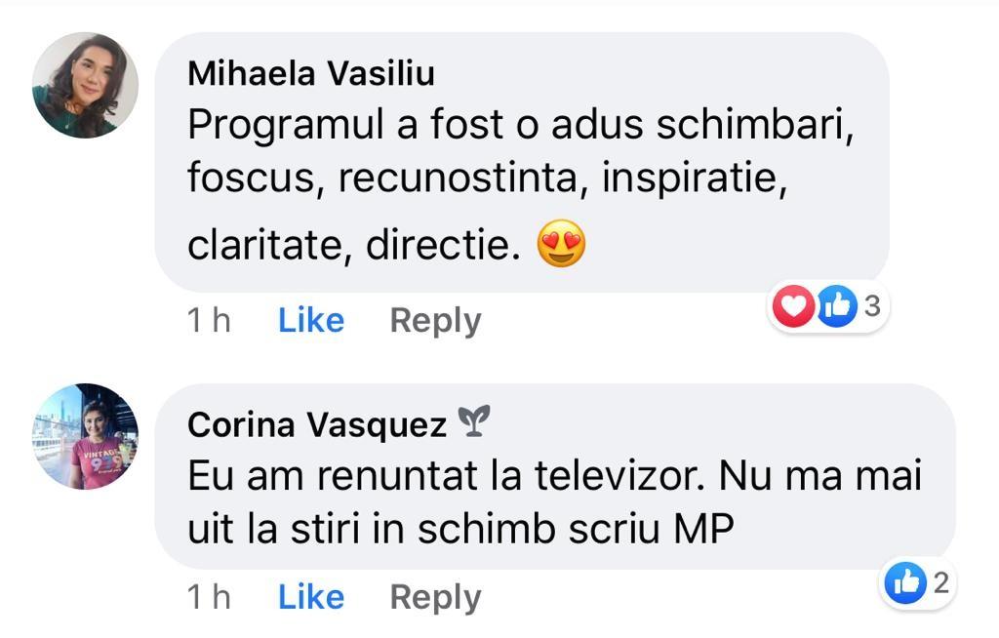Click Corina's comment text about televizor

(x=554, y=502)
